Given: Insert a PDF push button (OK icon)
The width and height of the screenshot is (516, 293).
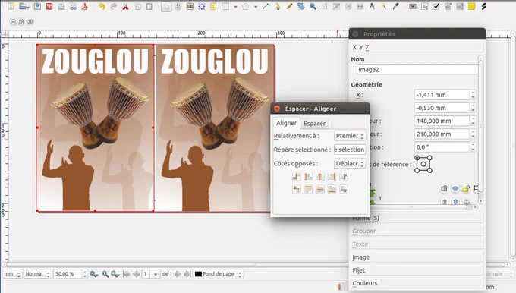Looking at the screenshot, I should pyautogui.click(x=413, y=6).
